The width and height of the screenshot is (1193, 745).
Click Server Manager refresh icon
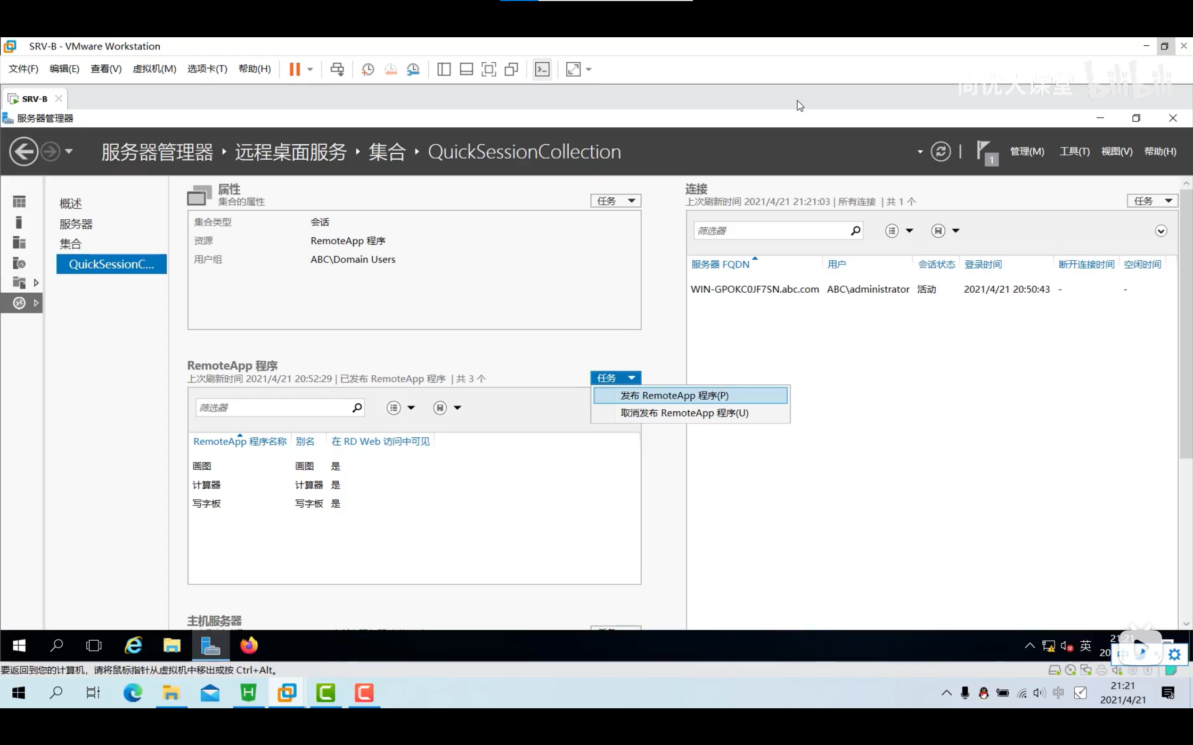[x=941, y=152]
